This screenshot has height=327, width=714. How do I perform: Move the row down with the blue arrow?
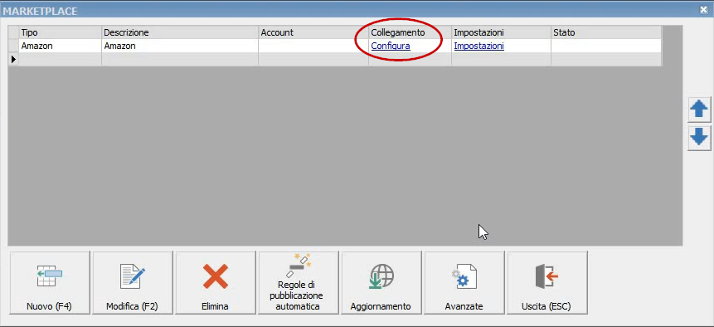[x=699, y=137]
